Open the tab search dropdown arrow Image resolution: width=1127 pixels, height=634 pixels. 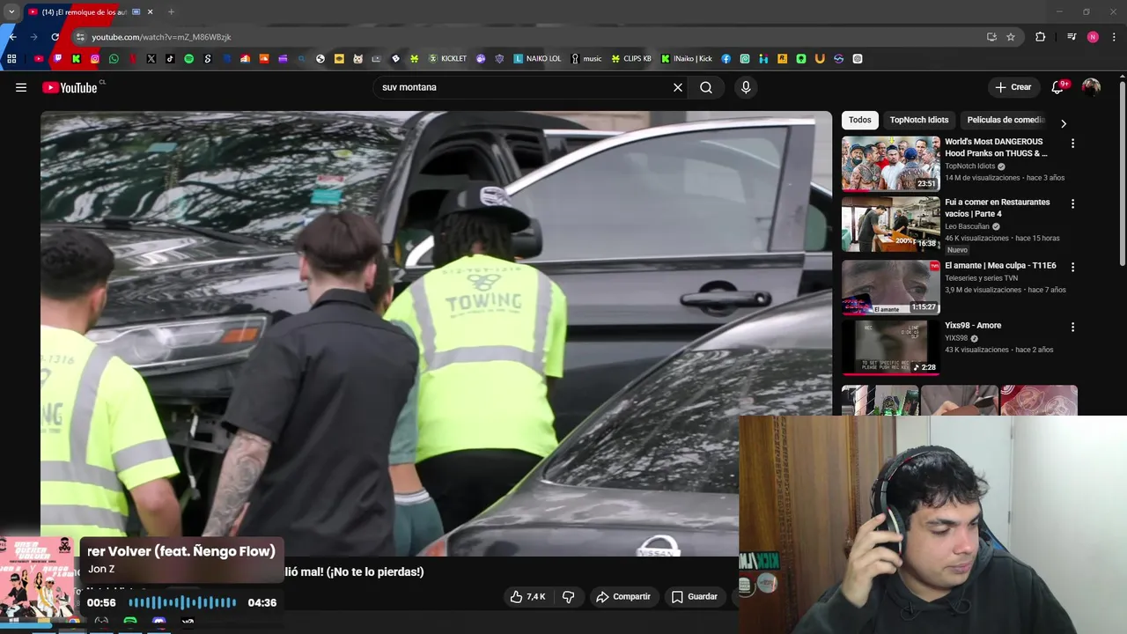[x=11, y=12]
